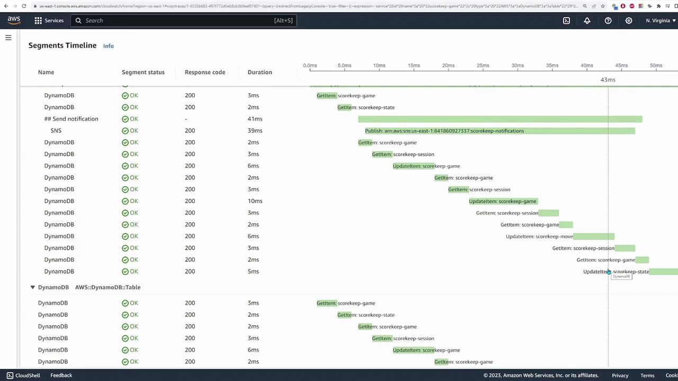Click the Duration column header
The image size is (678, 381).
click(260, 72)
